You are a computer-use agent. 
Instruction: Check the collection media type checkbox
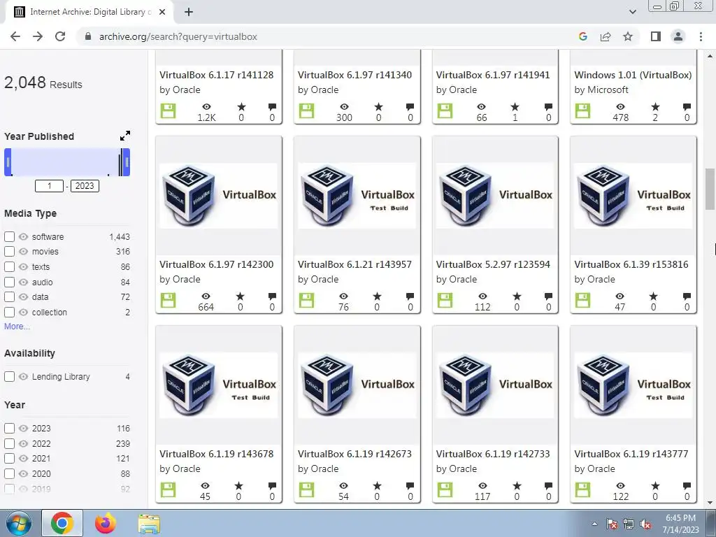[9, 313]
